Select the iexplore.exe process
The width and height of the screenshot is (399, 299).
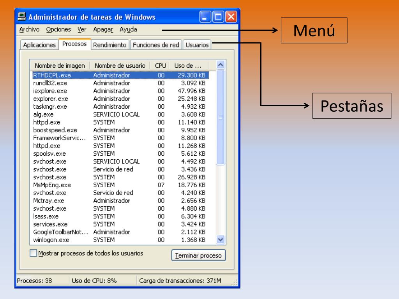tap(121, 91)
